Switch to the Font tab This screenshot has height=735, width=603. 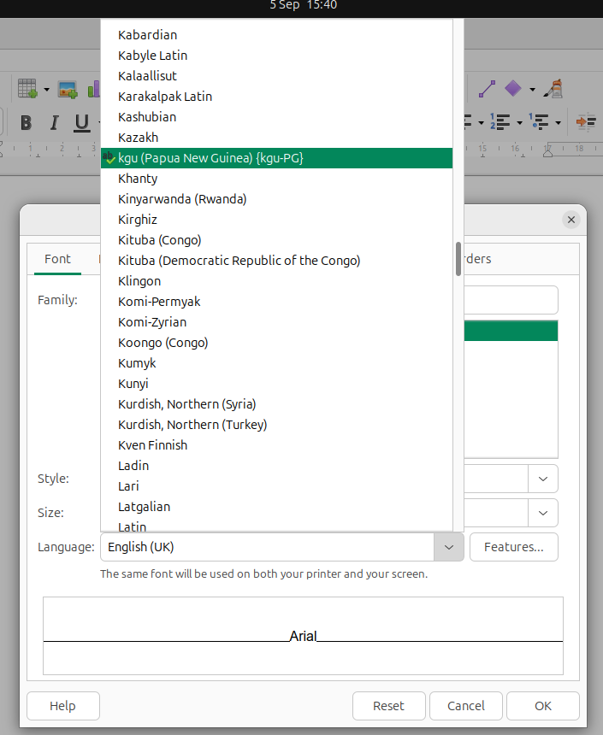coord(57,259)
